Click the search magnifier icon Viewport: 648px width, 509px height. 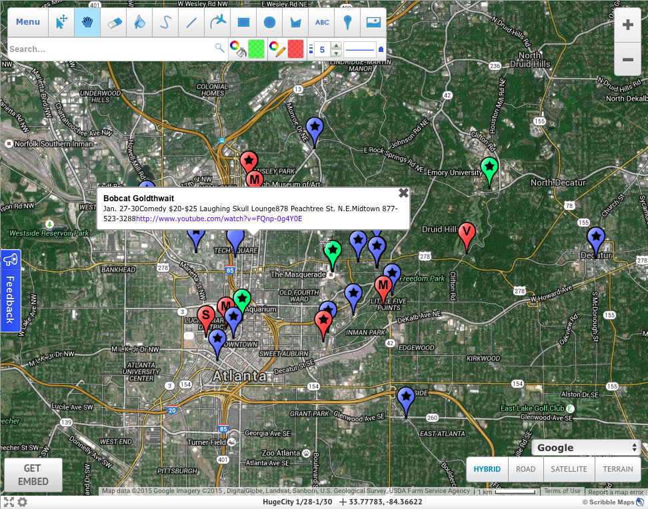(x=220, y=49)
